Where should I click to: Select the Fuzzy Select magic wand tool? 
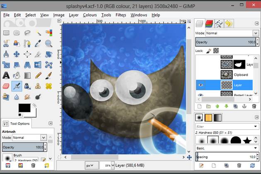38,33
